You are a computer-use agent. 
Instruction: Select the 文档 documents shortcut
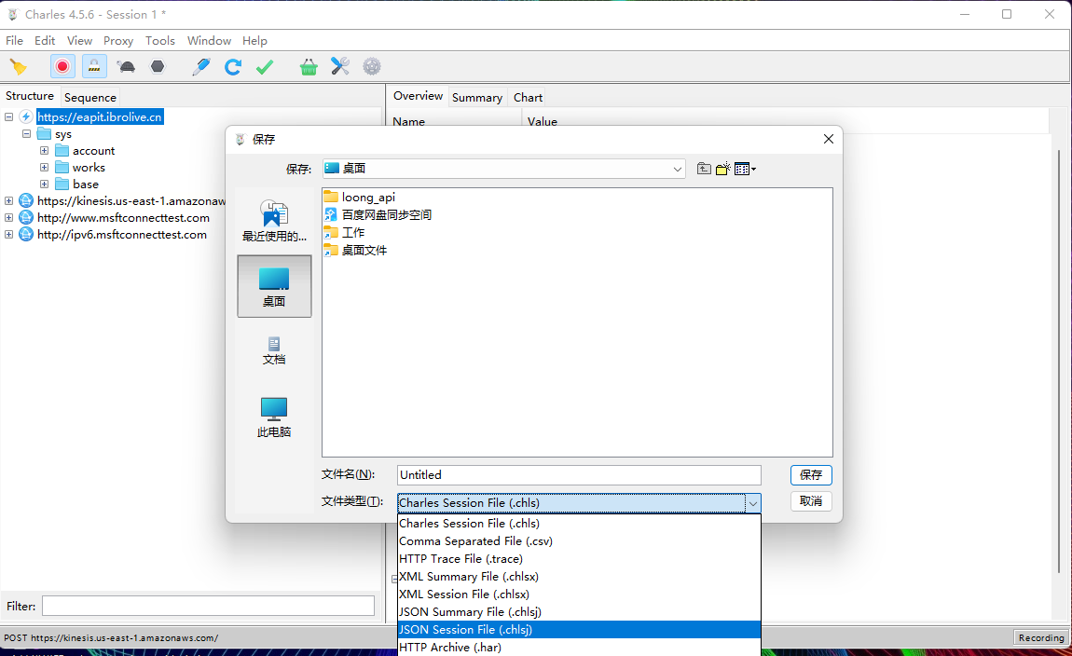(x=274, y=349)
